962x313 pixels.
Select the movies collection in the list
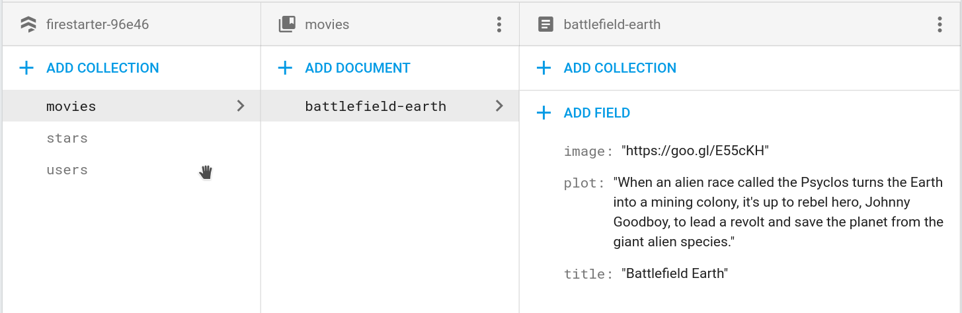click(71, 106)
